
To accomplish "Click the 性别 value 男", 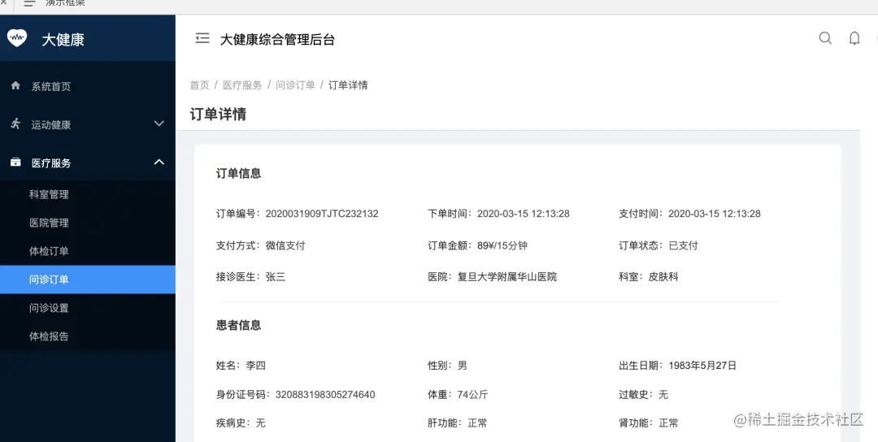I will click(x=463, y=366).
